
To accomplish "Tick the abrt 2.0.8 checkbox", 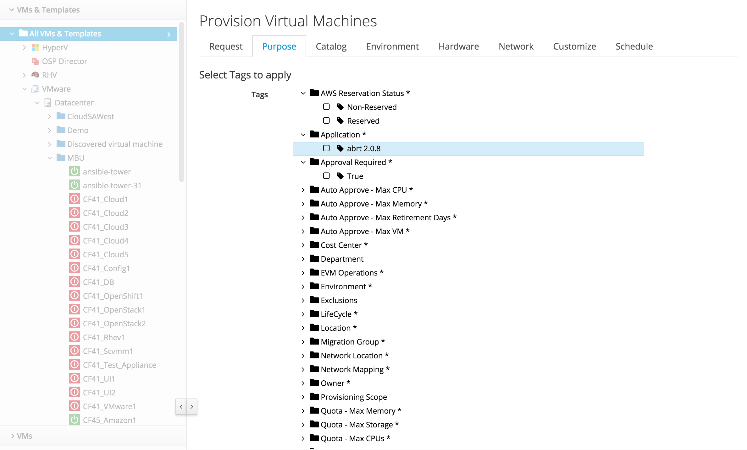I will (326, 148).
